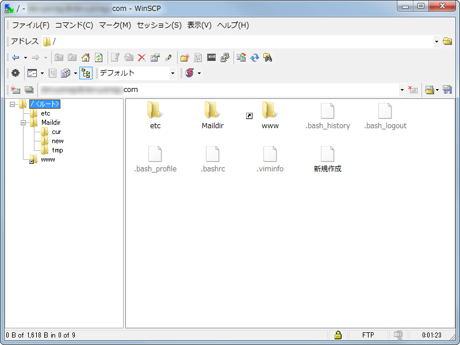Click the red Delete icon

click(x=141, y=57)
